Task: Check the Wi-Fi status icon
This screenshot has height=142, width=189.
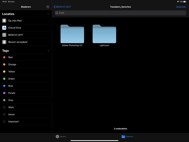Action: (x=178, y=1)
